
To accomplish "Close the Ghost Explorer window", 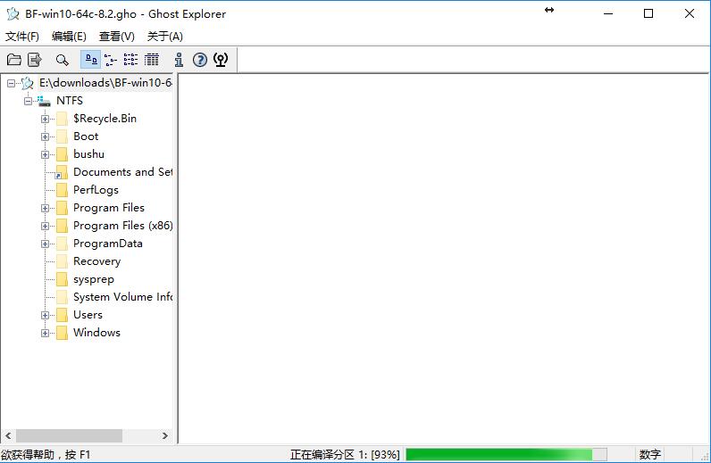I will point(690,13).
